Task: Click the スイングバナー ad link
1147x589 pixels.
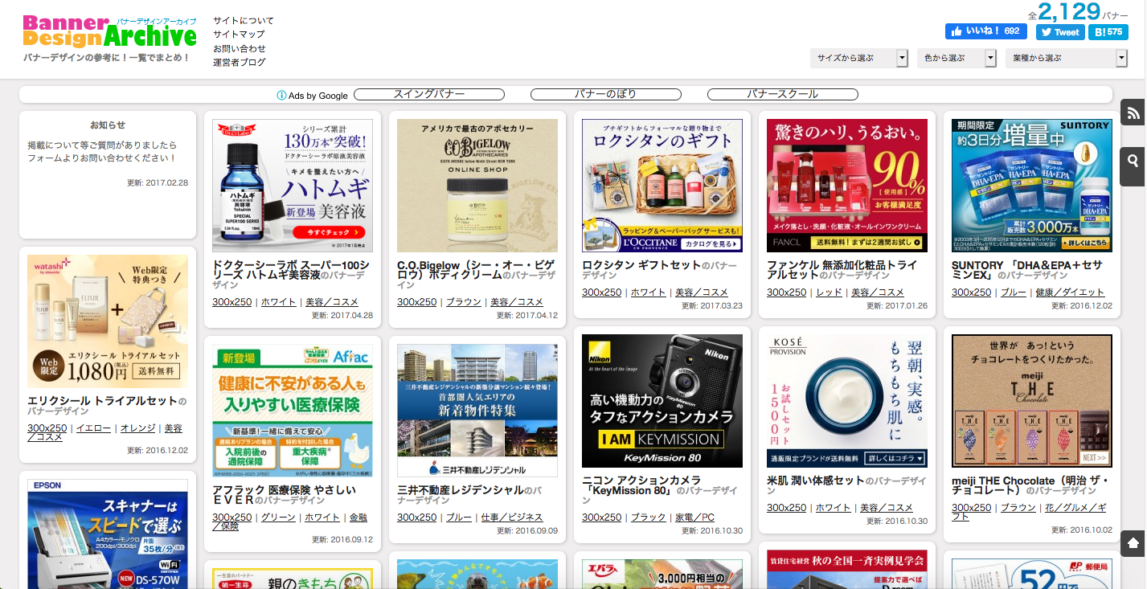Action: [x=429, y=95]
